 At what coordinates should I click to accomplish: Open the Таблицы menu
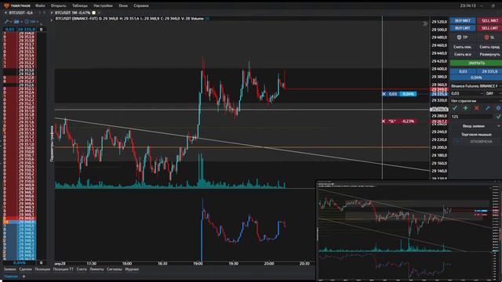pyautogui.click(x=80, y=5)
